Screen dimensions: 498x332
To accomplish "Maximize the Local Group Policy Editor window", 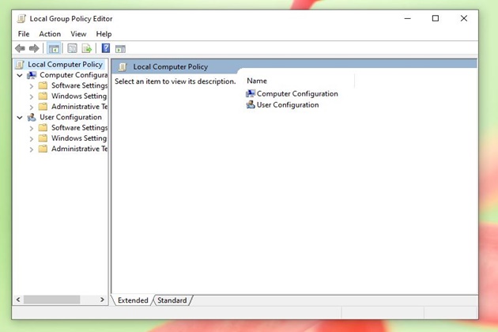I will (x=436, y=18).
